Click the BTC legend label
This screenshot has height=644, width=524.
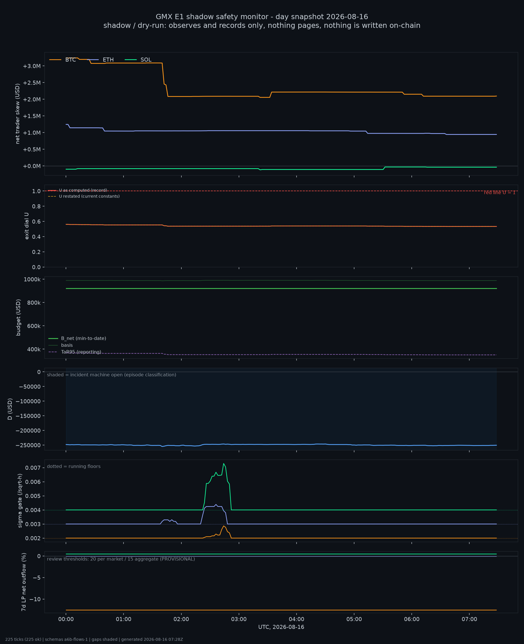(71, 60)
